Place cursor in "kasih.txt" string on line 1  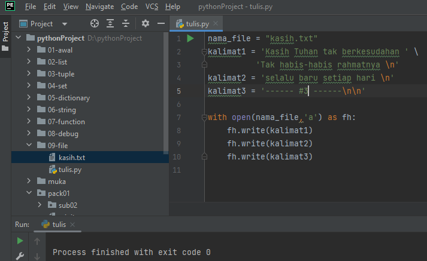point(292,38)
